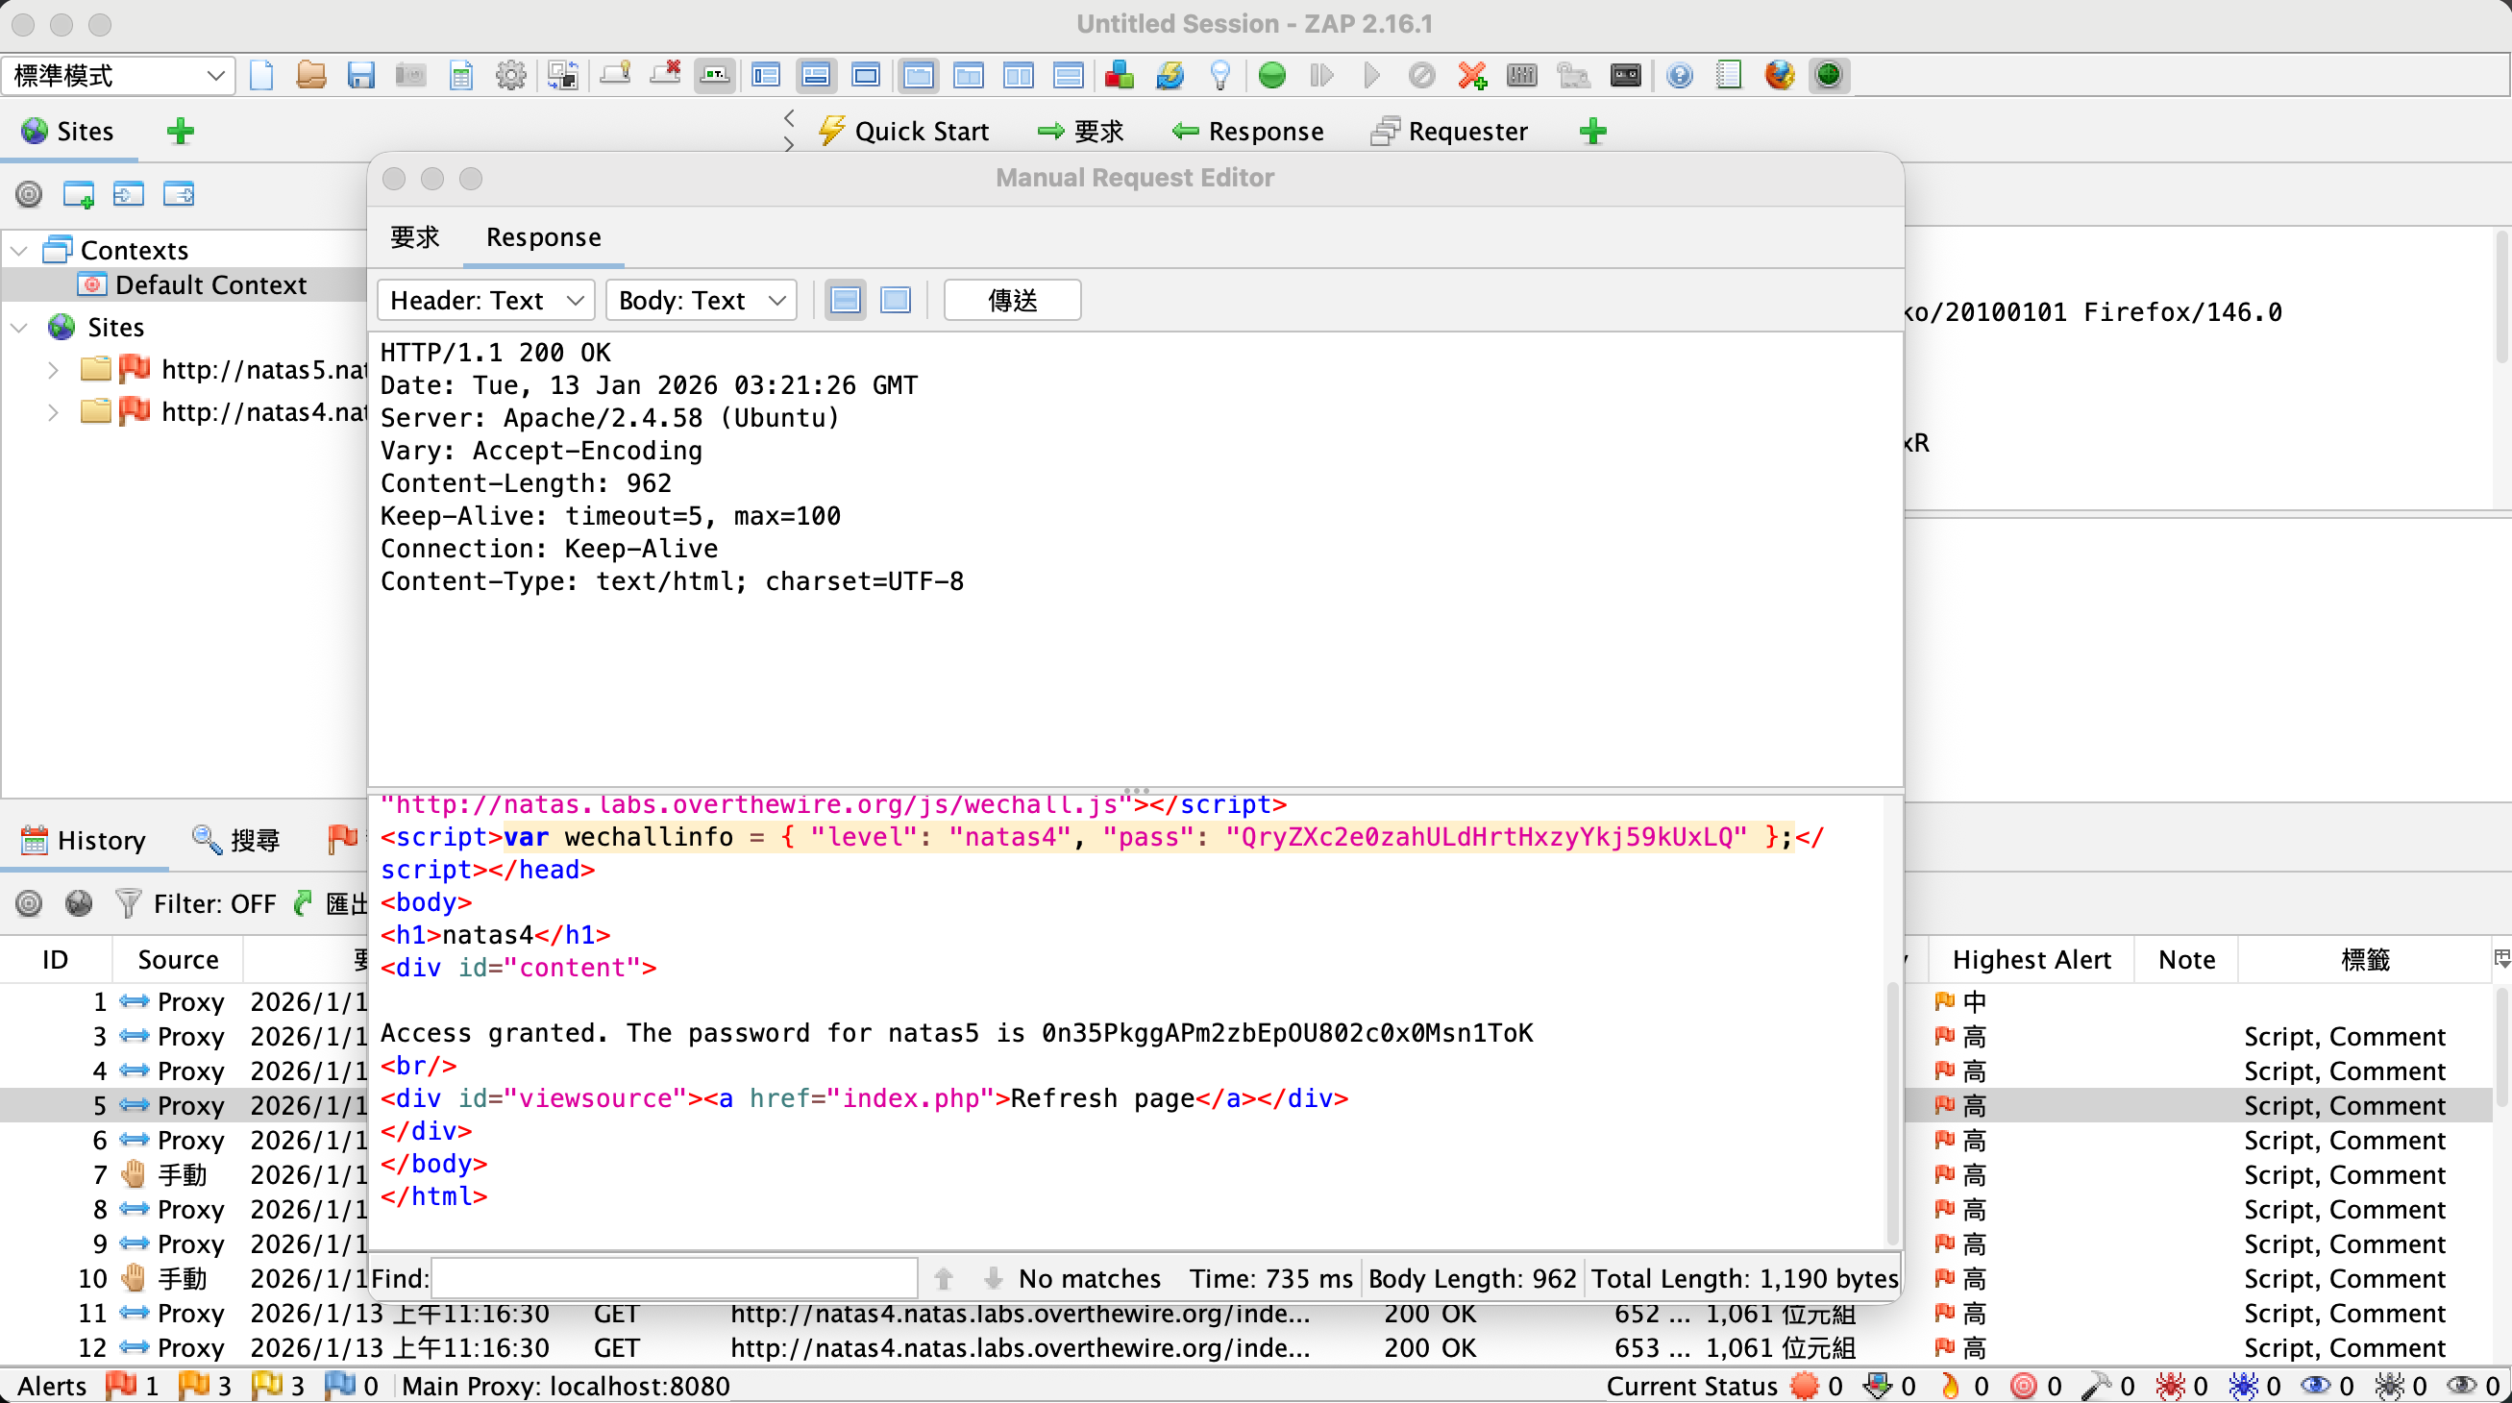Image resolution: width=2512 pixels, height=1403 pixels.
Task: Click the export context icon in Sites panel
Action: [x=179, y=194]
